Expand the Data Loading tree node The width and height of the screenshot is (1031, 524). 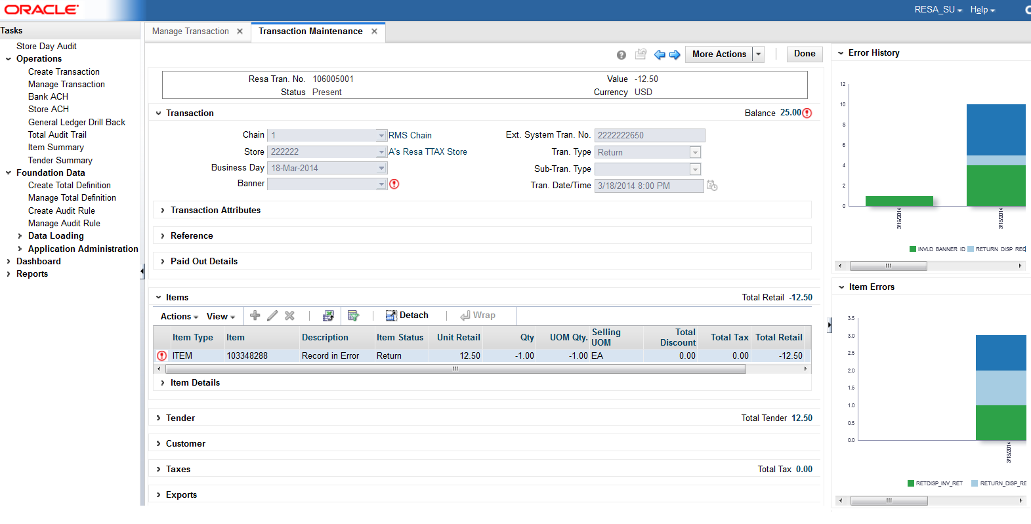coord(20,236)
